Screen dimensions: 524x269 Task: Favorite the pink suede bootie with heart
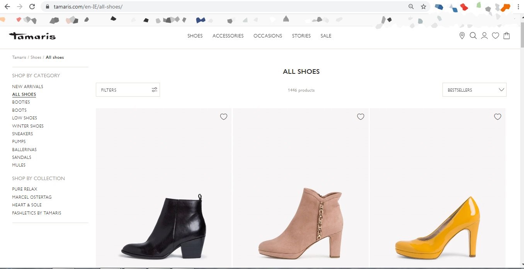pos(361,117)
